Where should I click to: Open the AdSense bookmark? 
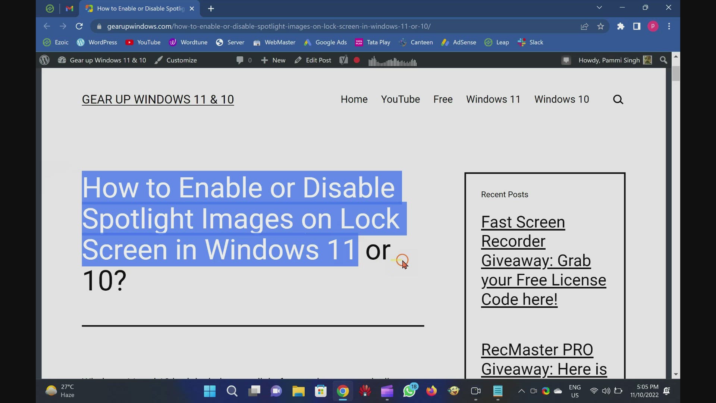click(x=459, y=43)
